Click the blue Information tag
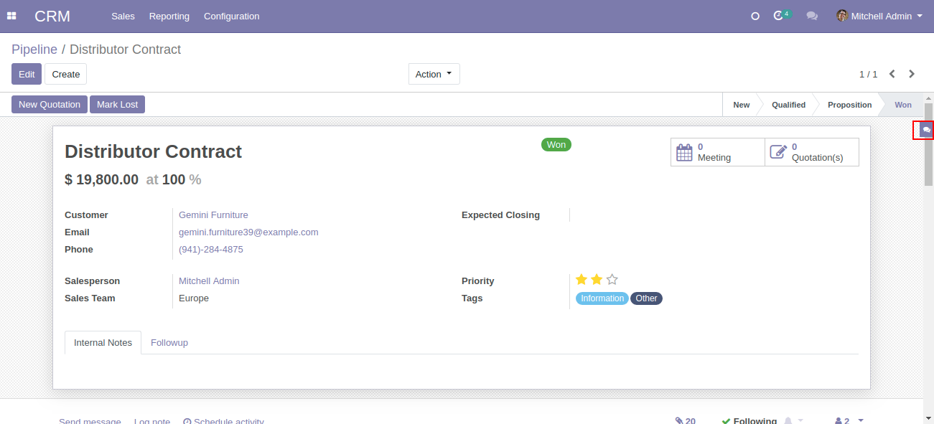This screenshot has width=934, height=424. point(602,298)
